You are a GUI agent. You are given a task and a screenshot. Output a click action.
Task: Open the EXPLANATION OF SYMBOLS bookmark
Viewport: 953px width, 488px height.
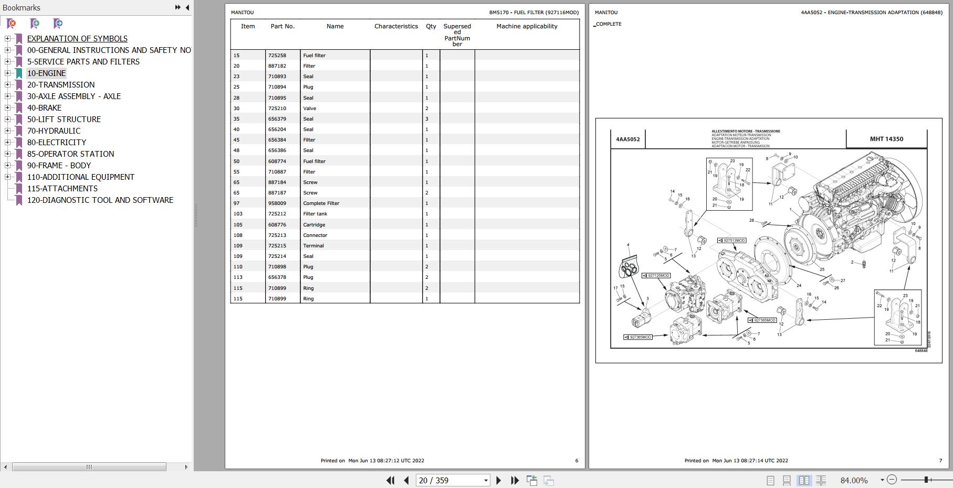pos(77,39)
